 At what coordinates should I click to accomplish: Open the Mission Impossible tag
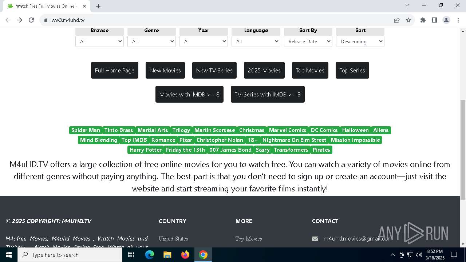coord(355,140)
